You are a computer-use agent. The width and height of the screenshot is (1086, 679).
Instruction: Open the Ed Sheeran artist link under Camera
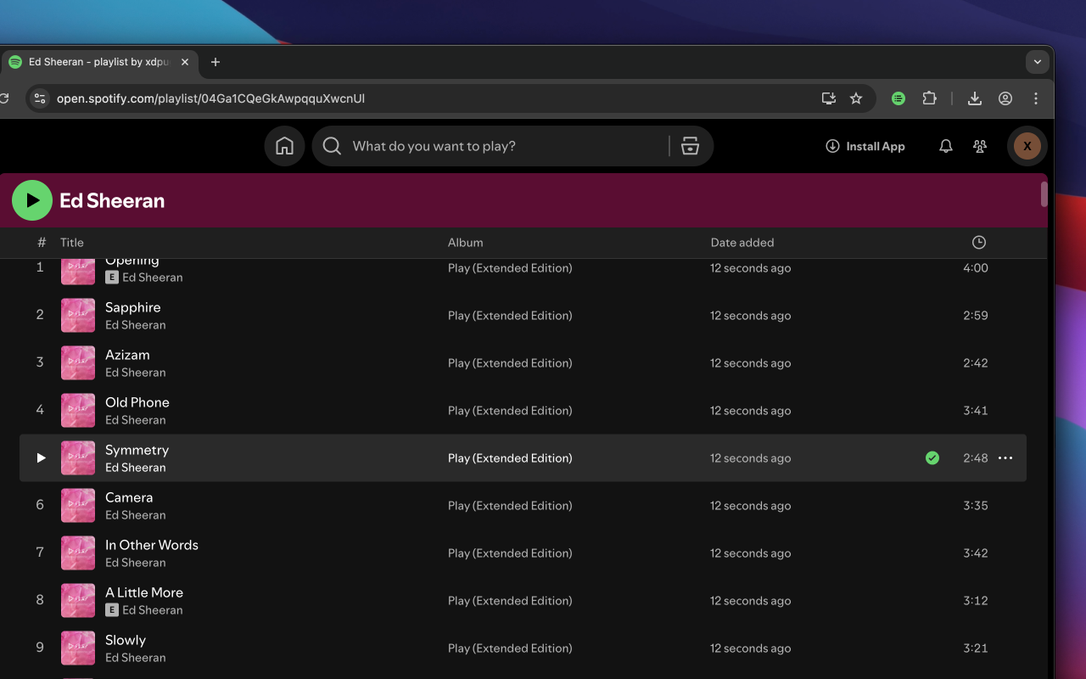136,515
